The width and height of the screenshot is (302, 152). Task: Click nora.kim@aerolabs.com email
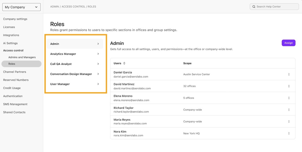pos(128,136)
